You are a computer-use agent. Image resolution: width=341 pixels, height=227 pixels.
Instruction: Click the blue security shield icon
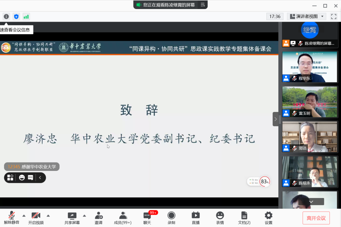pos(16,16)
